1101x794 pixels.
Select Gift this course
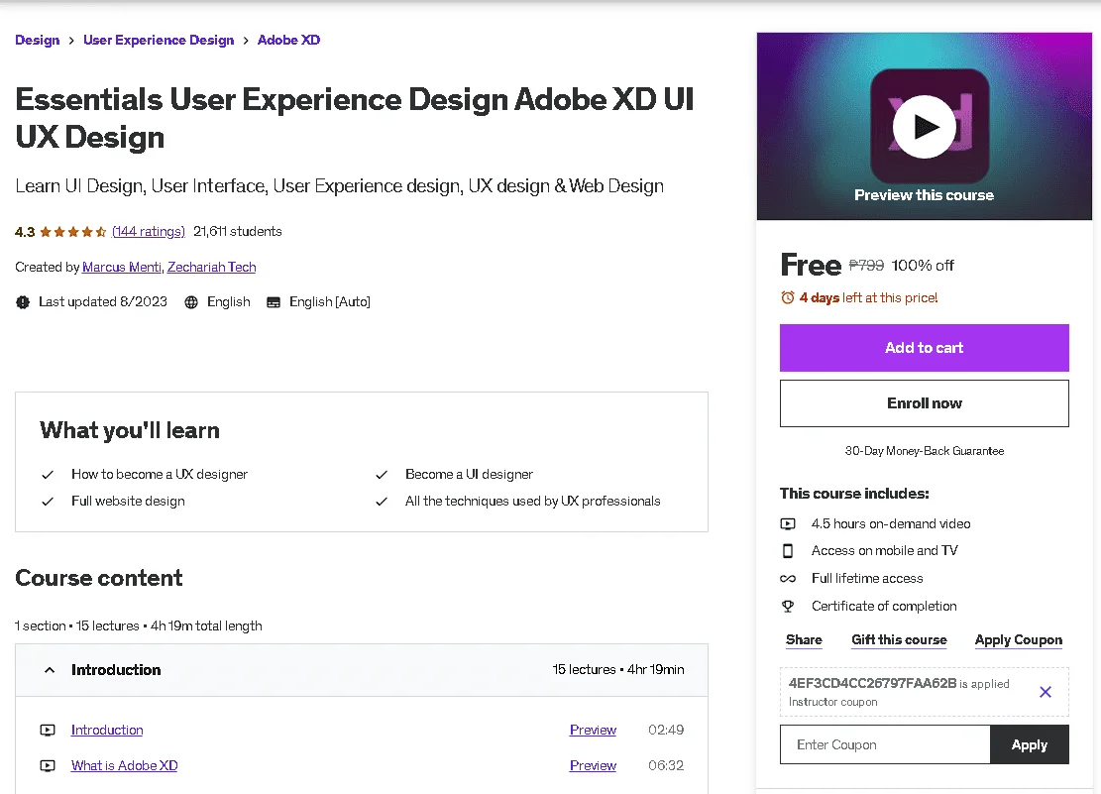pyautogui.click(x=899, y=640)
